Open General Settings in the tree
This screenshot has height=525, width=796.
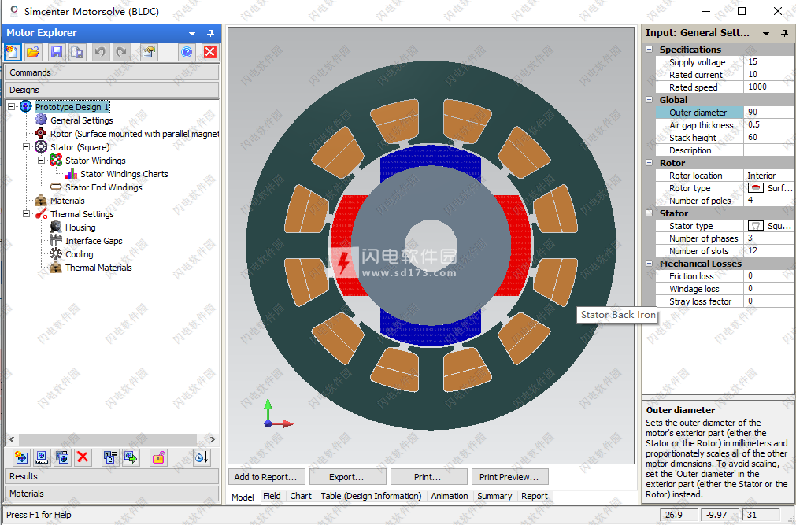point(81,120)
